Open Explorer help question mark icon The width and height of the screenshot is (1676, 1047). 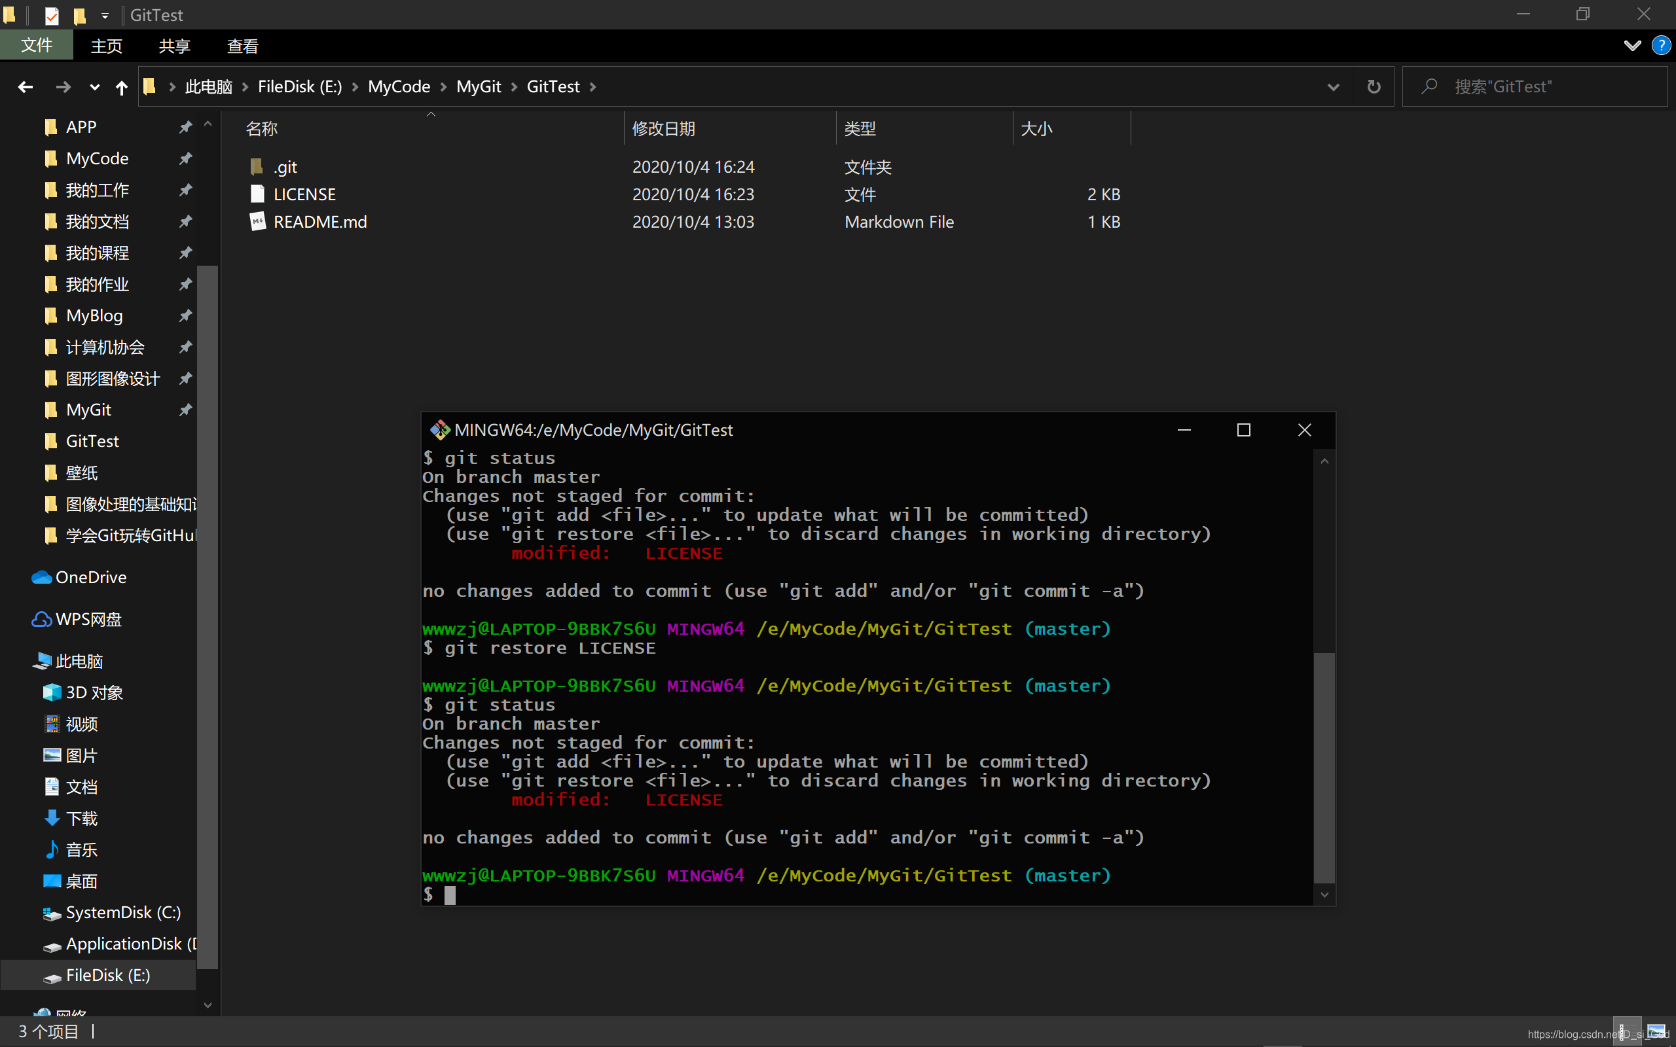[1661, 46]
